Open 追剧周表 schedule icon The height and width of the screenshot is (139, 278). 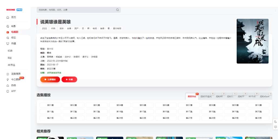pyautogui.click(x=8, y=74)
